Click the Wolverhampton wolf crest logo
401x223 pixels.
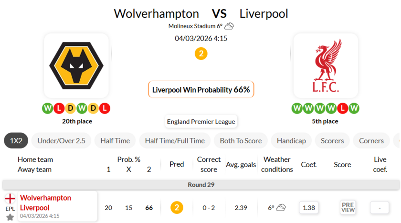coord(76,65)
